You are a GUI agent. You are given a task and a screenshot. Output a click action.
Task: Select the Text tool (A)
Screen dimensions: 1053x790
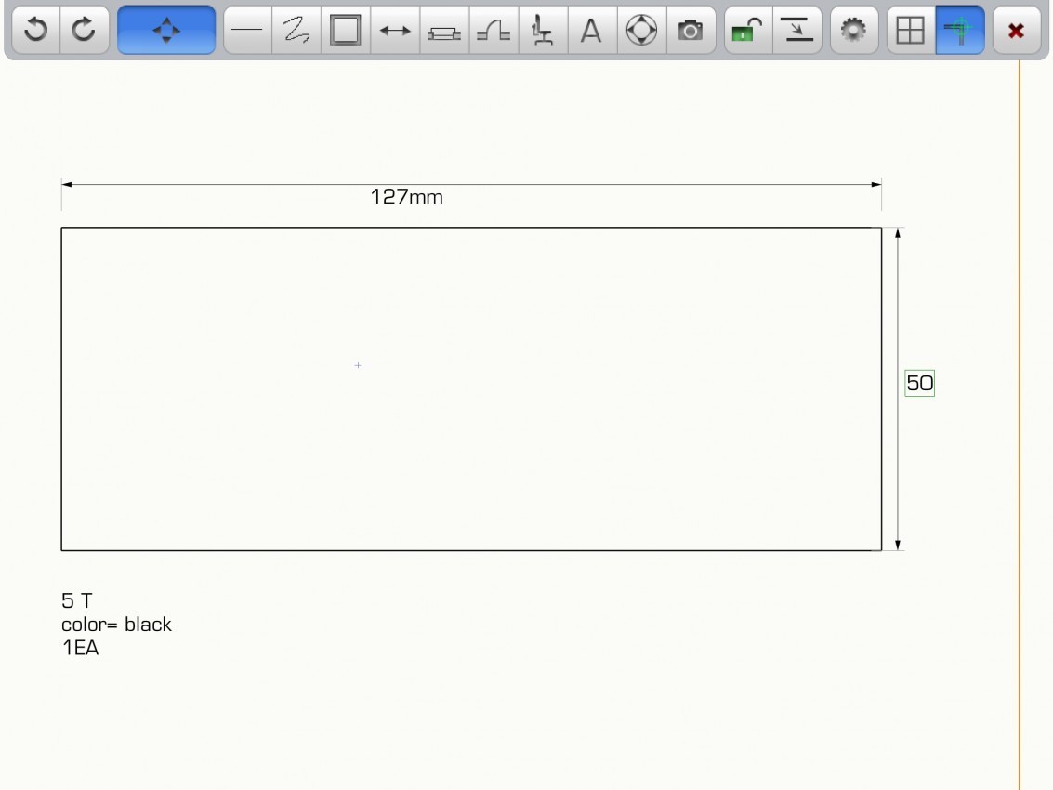pos(592,30)
